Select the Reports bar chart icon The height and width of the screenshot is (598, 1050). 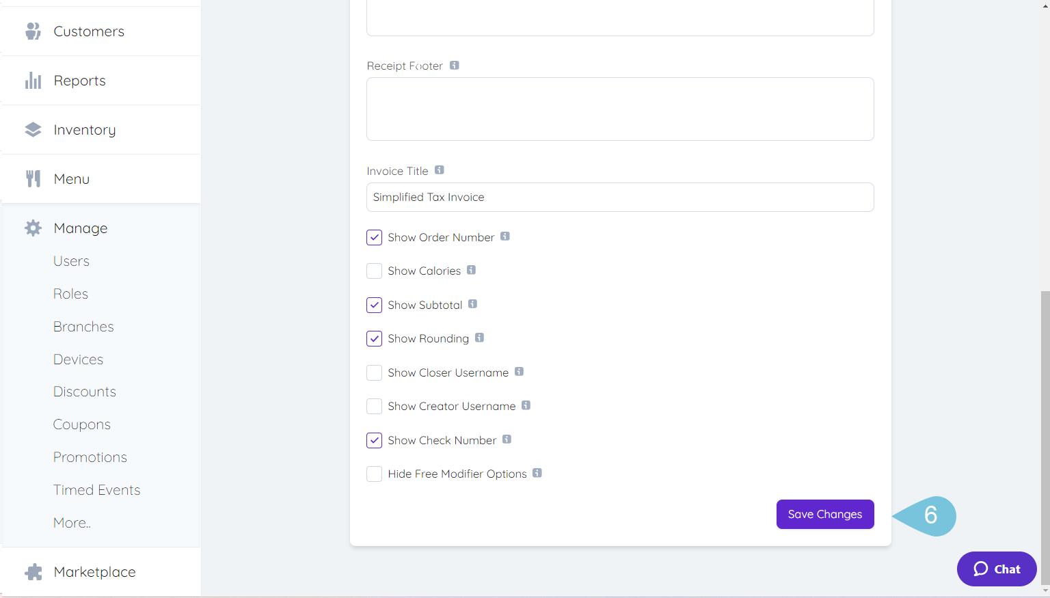coord(32,80)
